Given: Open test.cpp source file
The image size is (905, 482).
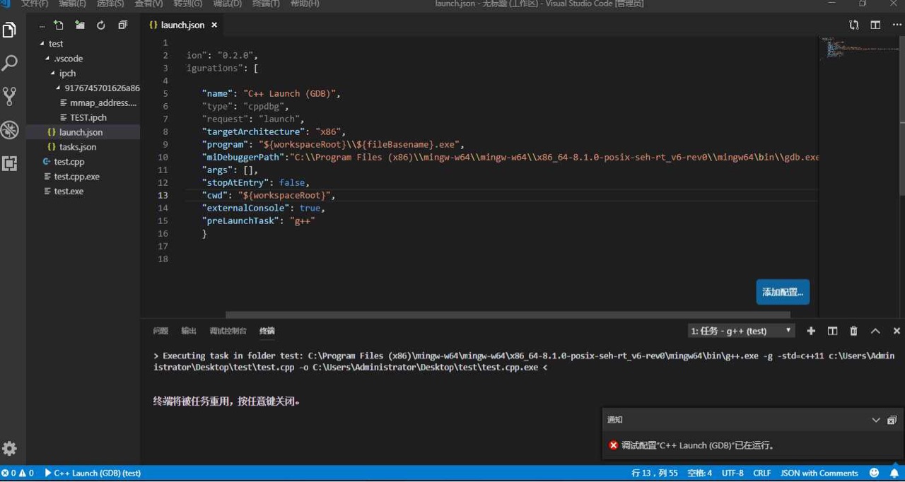Looking at the screenshot, I should (x=69, y=162).
